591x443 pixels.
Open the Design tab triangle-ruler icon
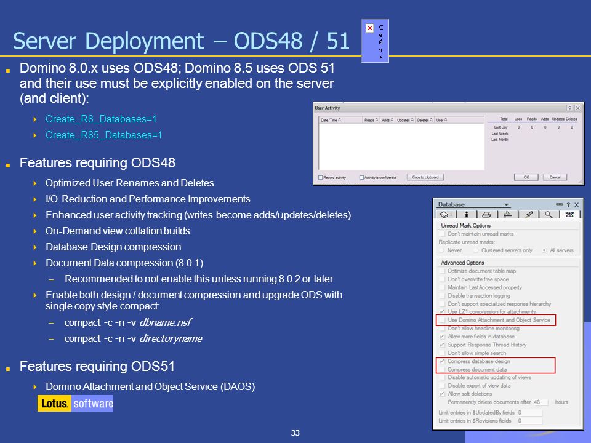tap(508, 214)
